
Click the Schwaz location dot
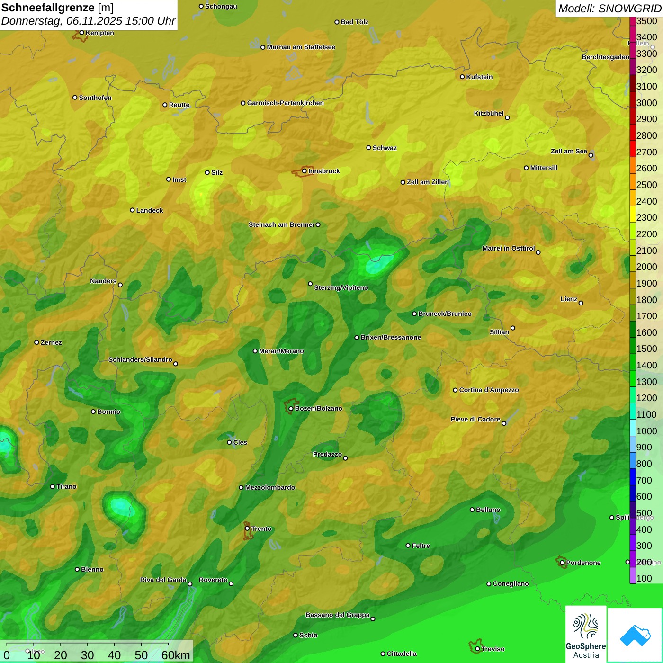tap(368, 148)
